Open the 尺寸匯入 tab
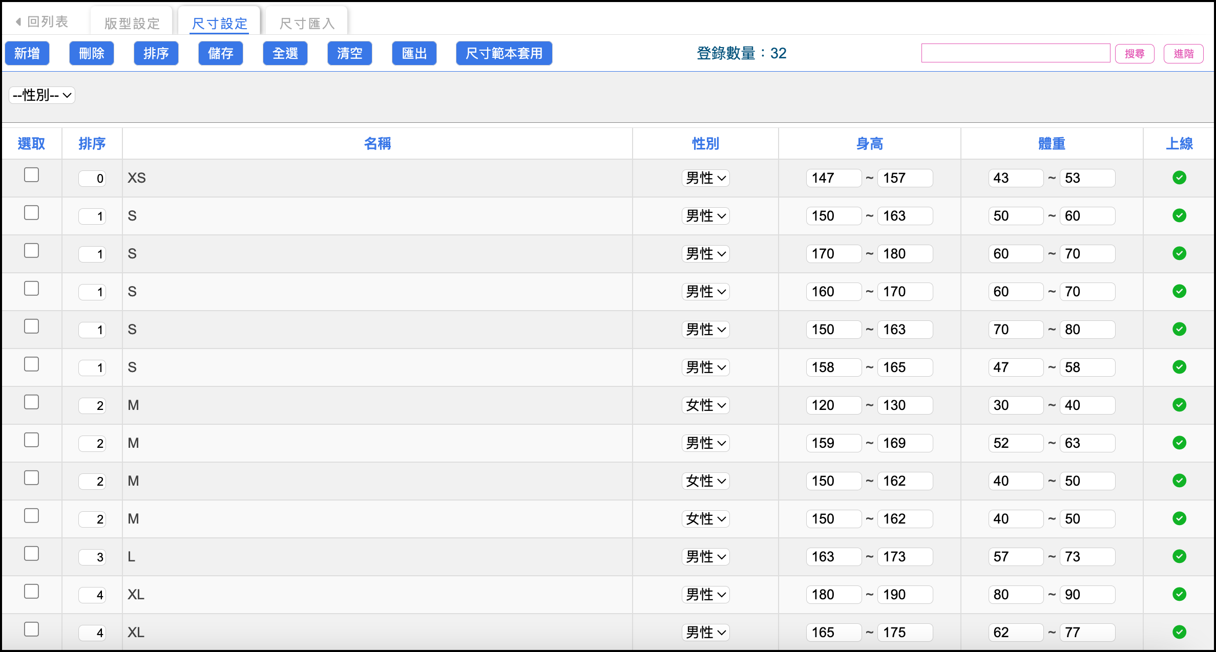 tap(307, 23)
